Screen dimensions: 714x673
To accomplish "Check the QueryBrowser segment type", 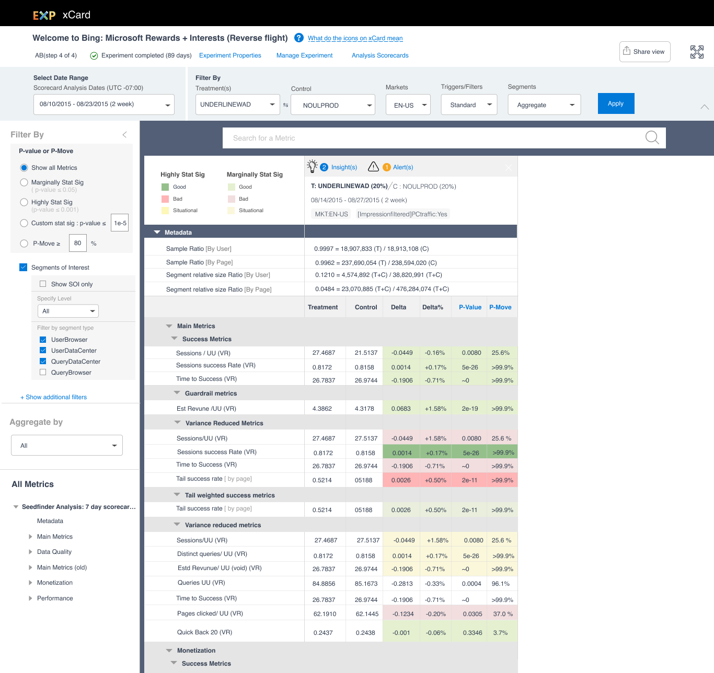I will pos(43,373).
